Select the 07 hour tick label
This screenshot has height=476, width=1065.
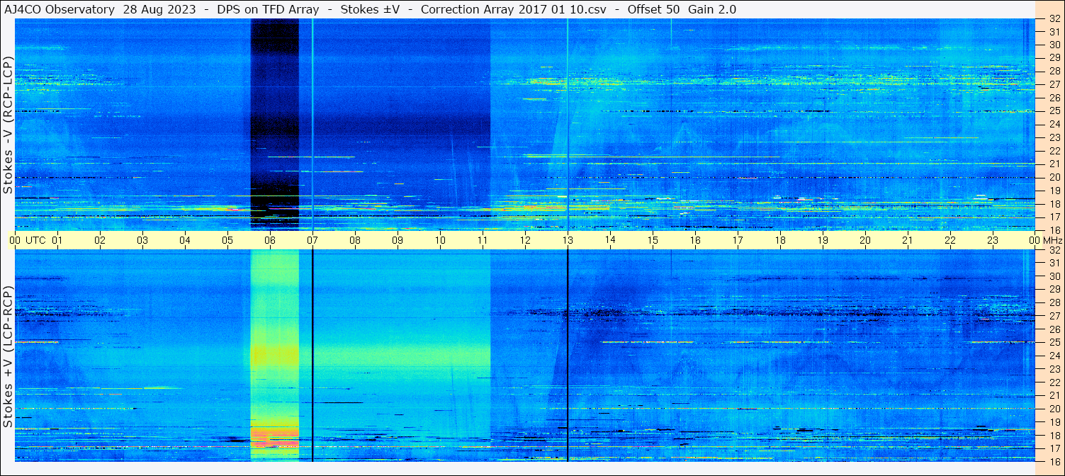pyautogui.click(x=312, y=240)
